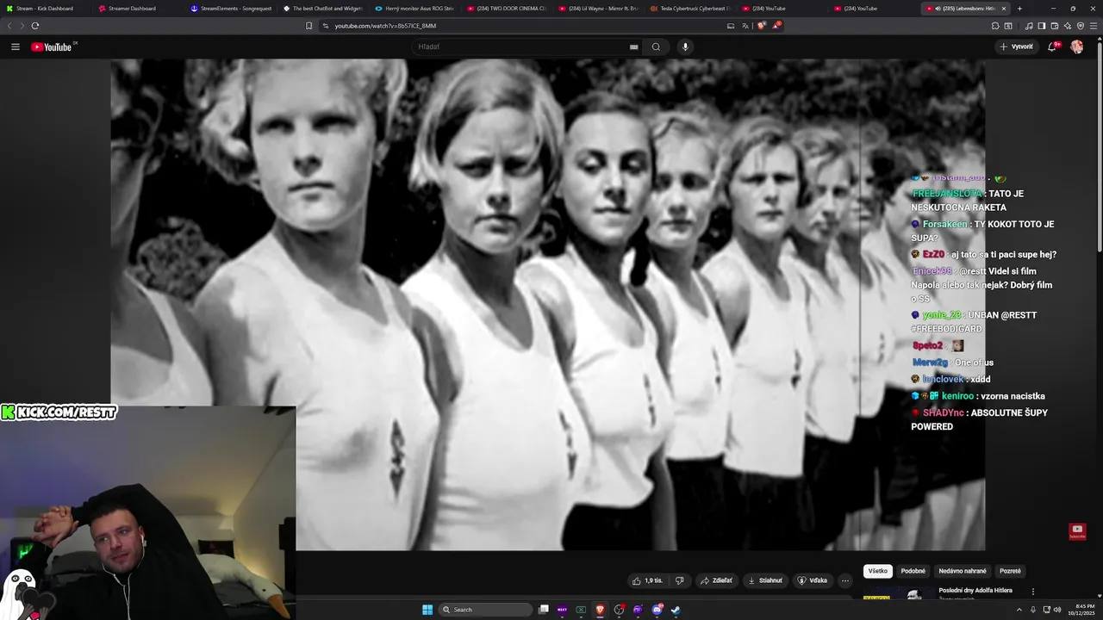1103x620 pixels.
Task: Open the browser extensions puzzle icon
Action: pyautogui.click(x=995, y=26)
